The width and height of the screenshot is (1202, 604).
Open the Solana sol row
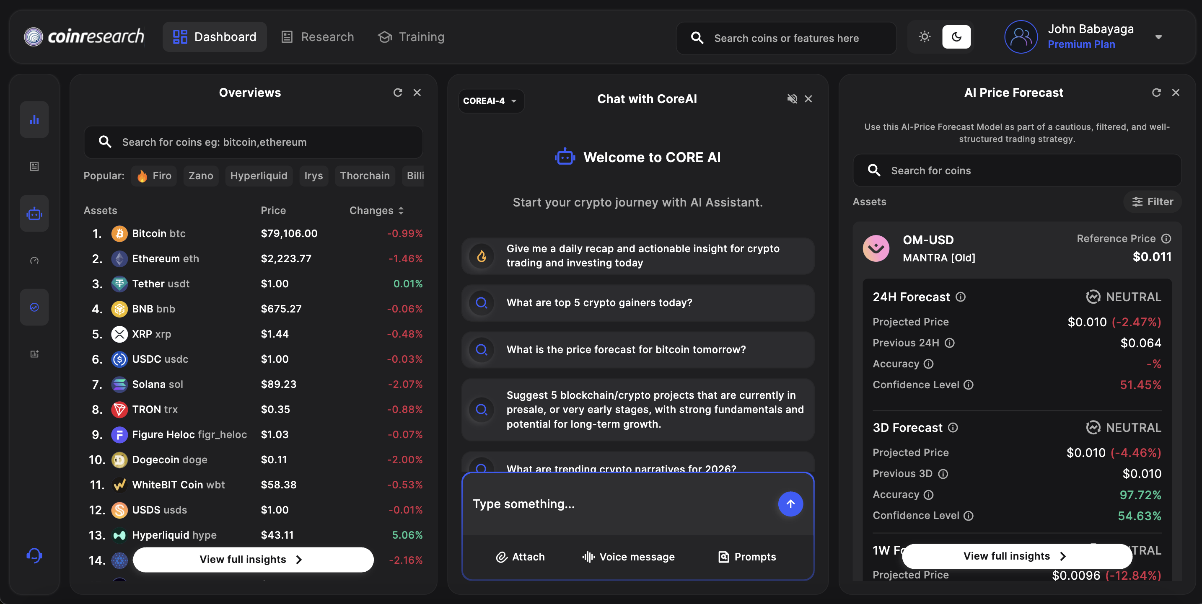point(254,385)
